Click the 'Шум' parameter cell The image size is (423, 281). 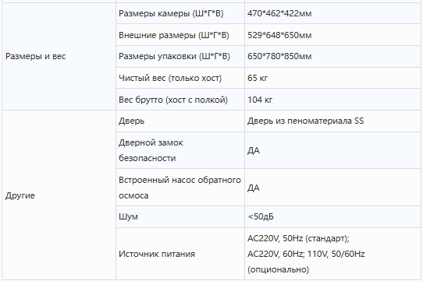point(180,216)
